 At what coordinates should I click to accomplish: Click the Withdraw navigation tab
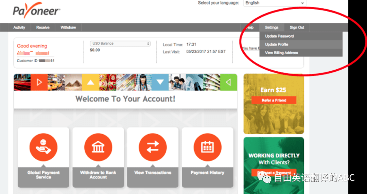click(x=68, y=28)
